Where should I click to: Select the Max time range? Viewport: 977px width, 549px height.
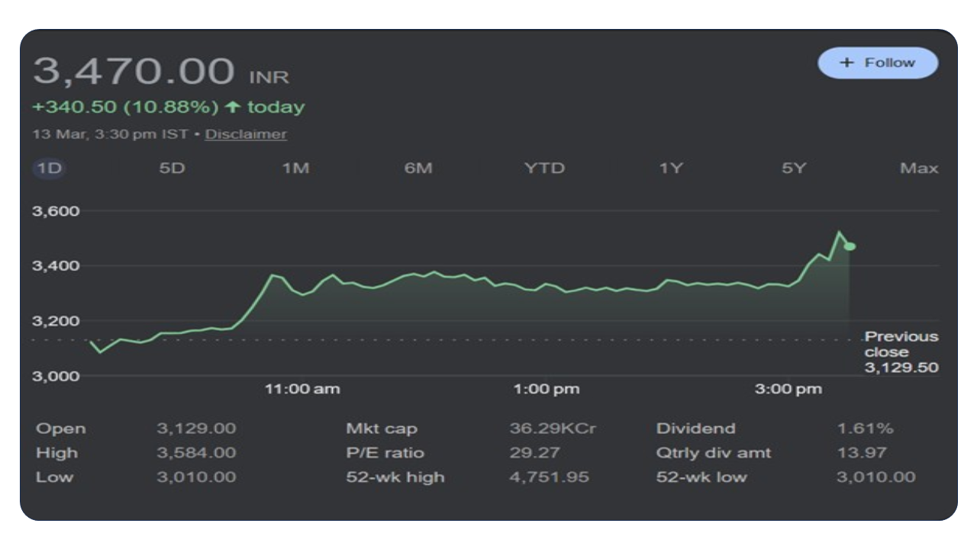919,169
